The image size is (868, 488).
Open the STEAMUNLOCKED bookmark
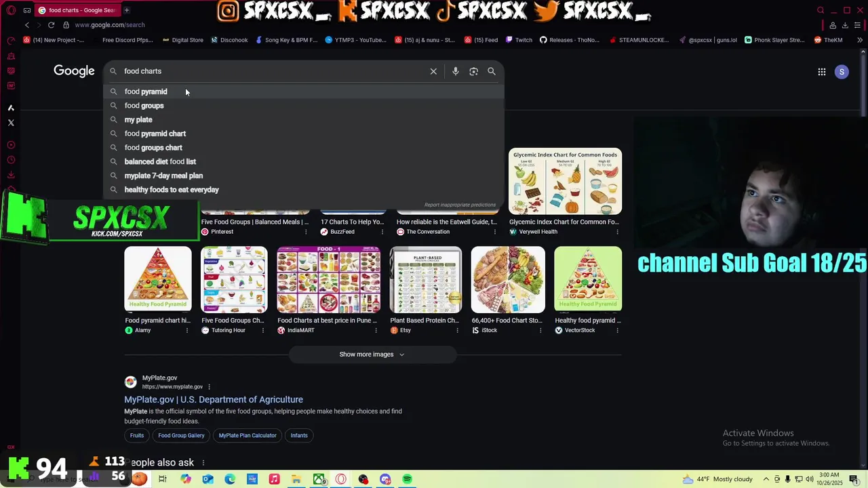pos(638,40)
